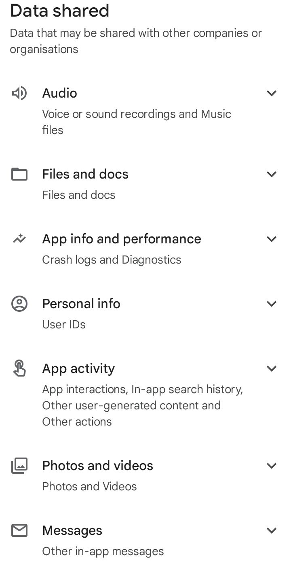Tap the Crash logs and Diagnostics description
The width and height of the screenshot is (291, 562).
coord(112,260)
